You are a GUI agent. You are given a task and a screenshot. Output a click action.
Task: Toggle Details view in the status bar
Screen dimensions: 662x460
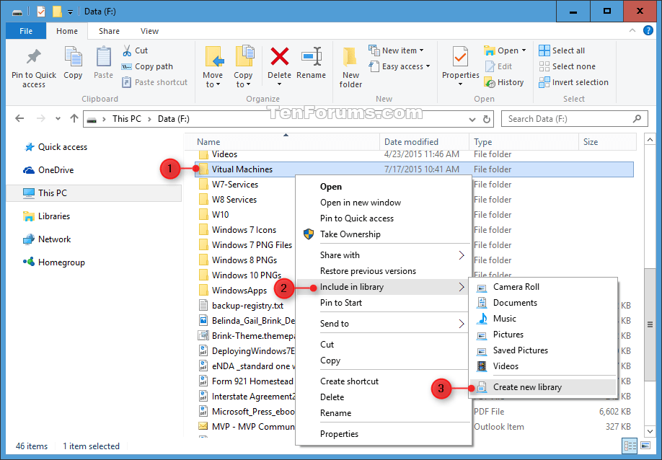(631, 446)
